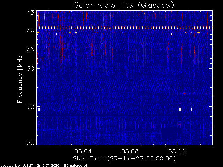Viewport: 223px width, 167px height.
Task: Click the white burst near 70 MHz at the left edge
Action: point(39,110)
